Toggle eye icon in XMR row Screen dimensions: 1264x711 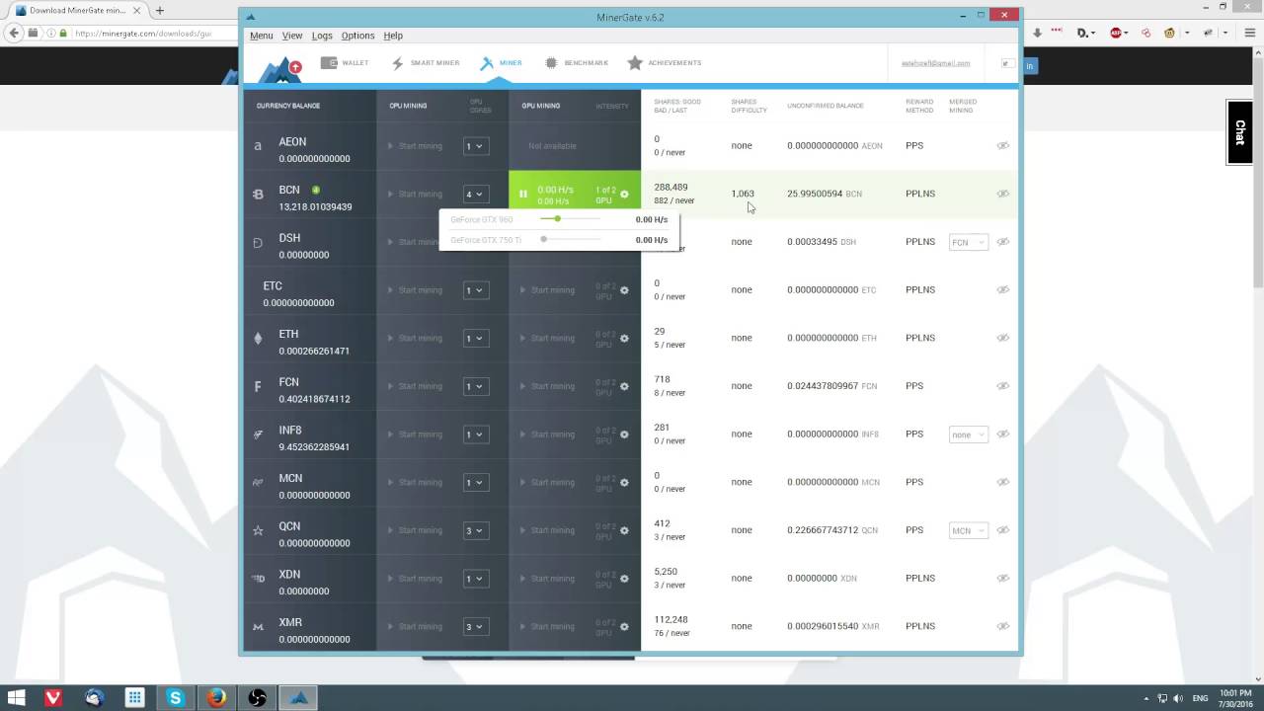(x=1002, y=626)
